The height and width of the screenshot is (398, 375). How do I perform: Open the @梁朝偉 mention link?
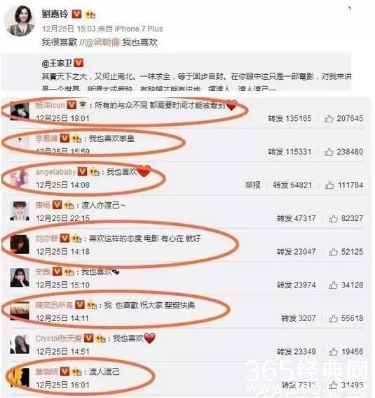[102, 43]
